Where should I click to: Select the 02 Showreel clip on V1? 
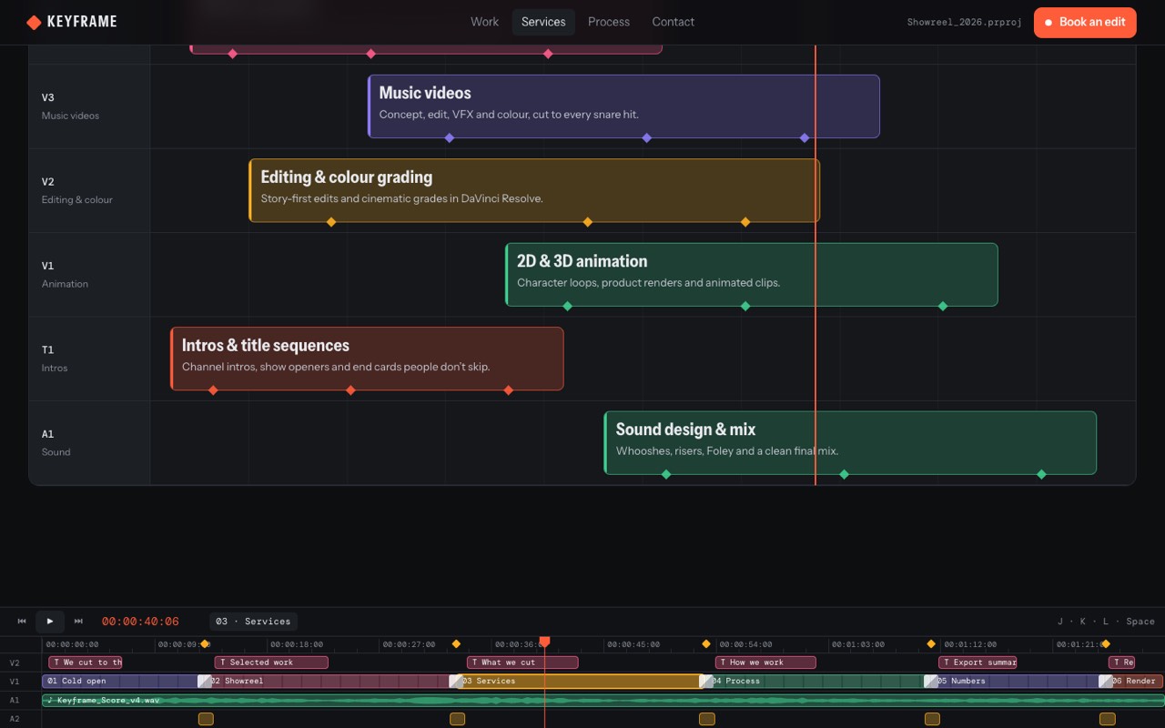(x=329, y=681)
